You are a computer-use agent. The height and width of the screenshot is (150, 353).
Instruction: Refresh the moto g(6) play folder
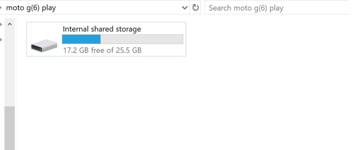coord(195,8)
